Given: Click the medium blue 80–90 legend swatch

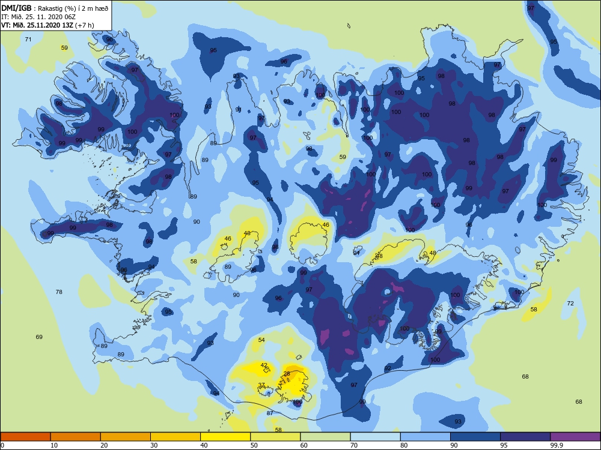Looking at the screenshot, I should tap(426, 437).
